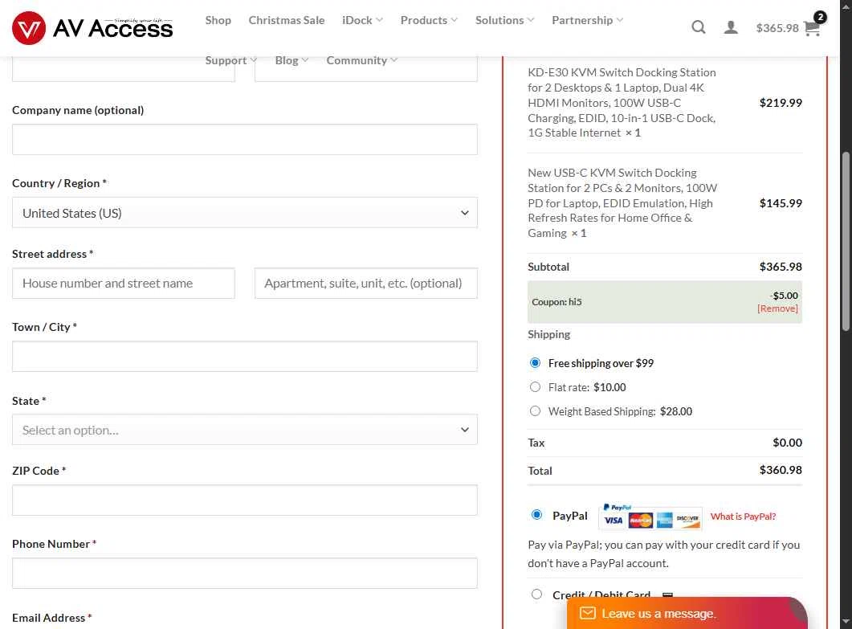
Task: Click the KD-E30 KVM Switch product name
Action: click(622, 102)
